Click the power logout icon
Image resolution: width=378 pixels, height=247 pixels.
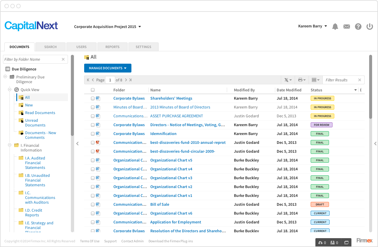369,27
